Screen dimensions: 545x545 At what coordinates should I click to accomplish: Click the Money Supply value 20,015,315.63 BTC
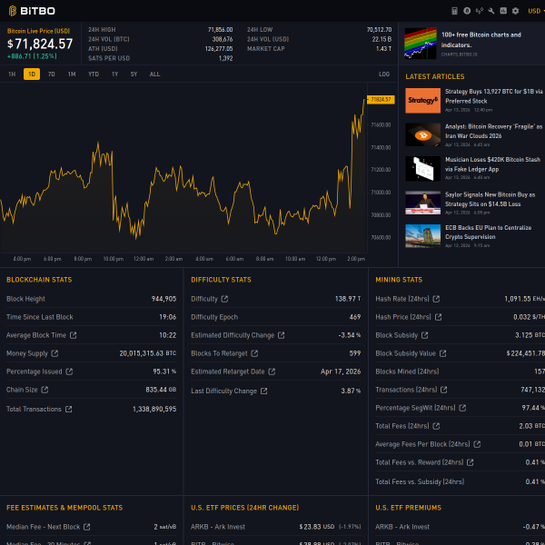click(148, 353)
